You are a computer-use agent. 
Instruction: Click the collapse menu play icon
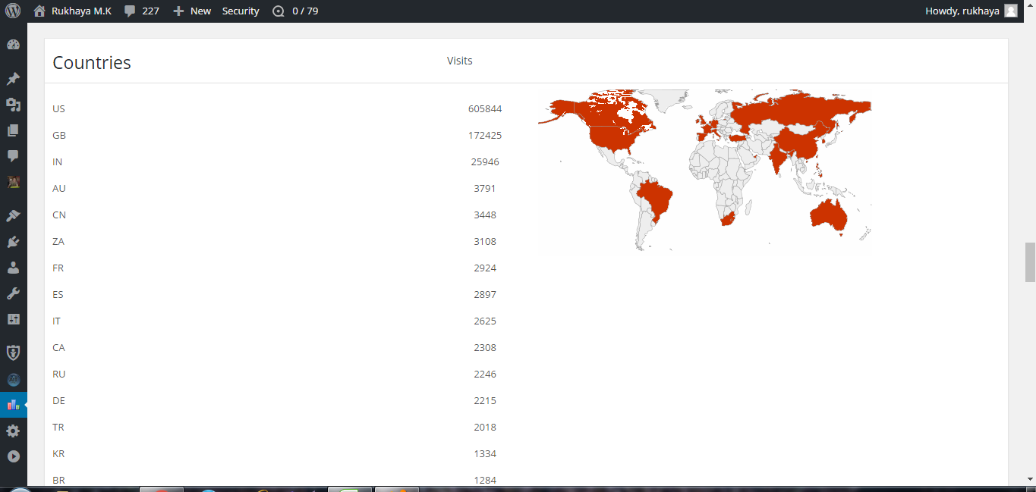(13, 456)
